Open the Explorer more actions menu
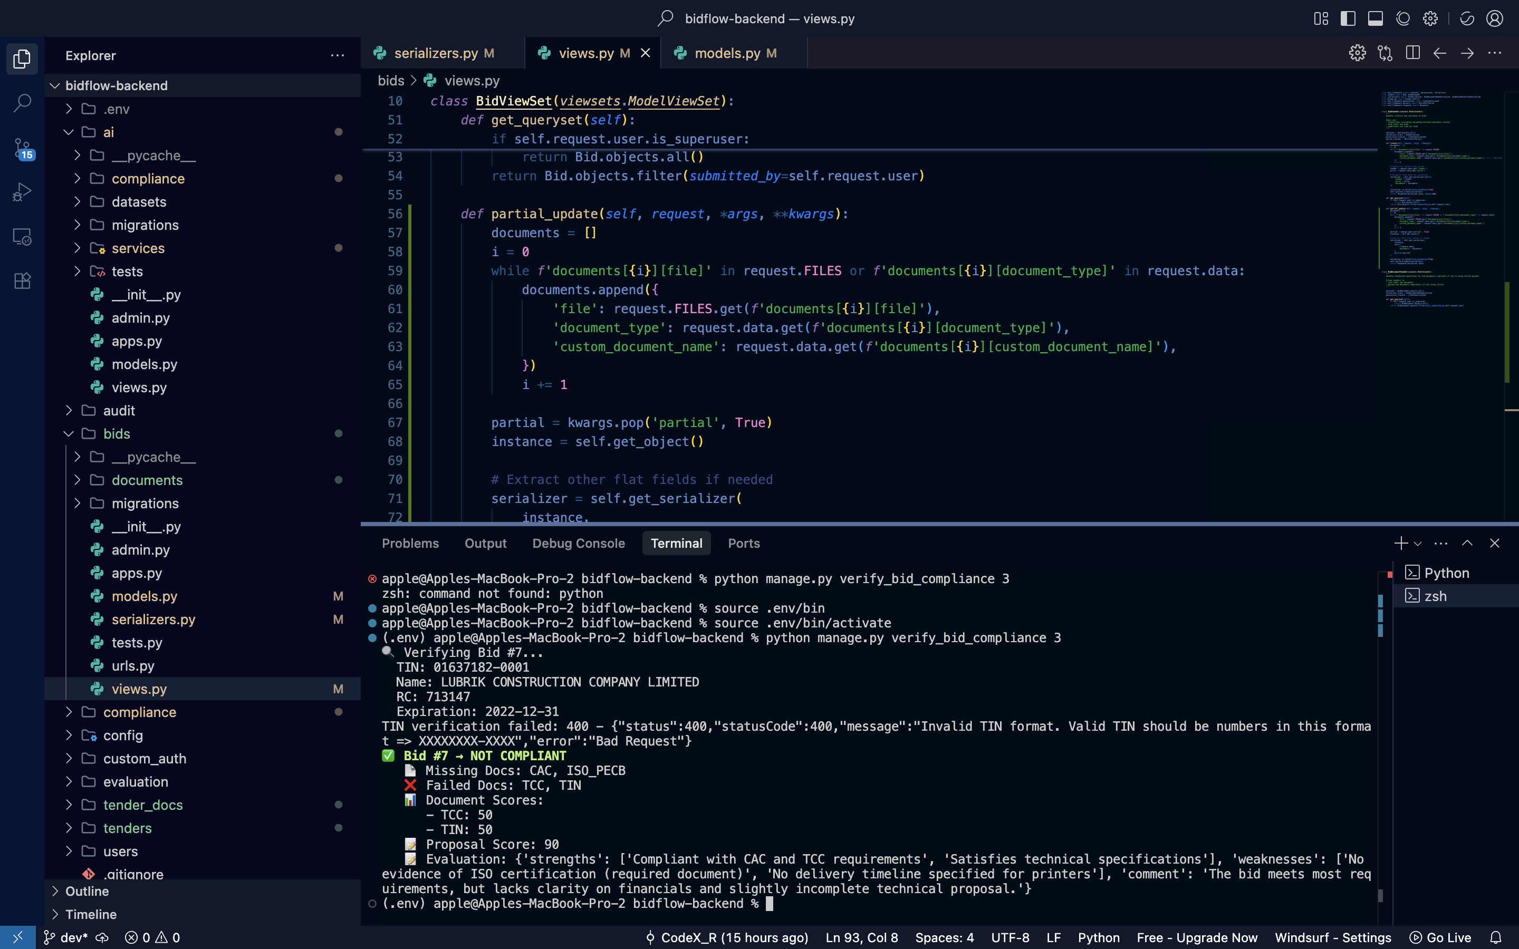 337,55
